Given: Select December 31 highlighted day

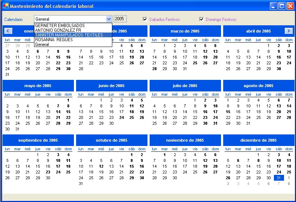Looking at the screenshot, I should coord(279,178).
